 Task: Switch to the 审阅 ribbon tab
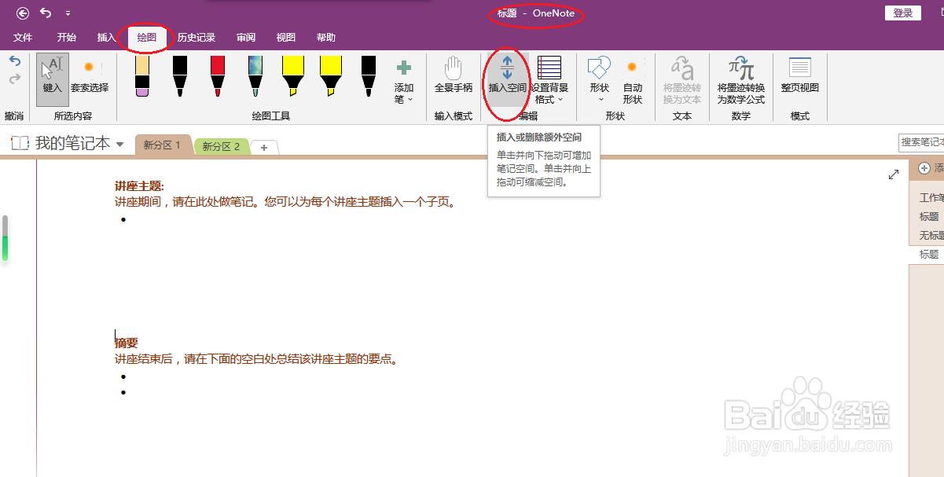click(246, 38)
